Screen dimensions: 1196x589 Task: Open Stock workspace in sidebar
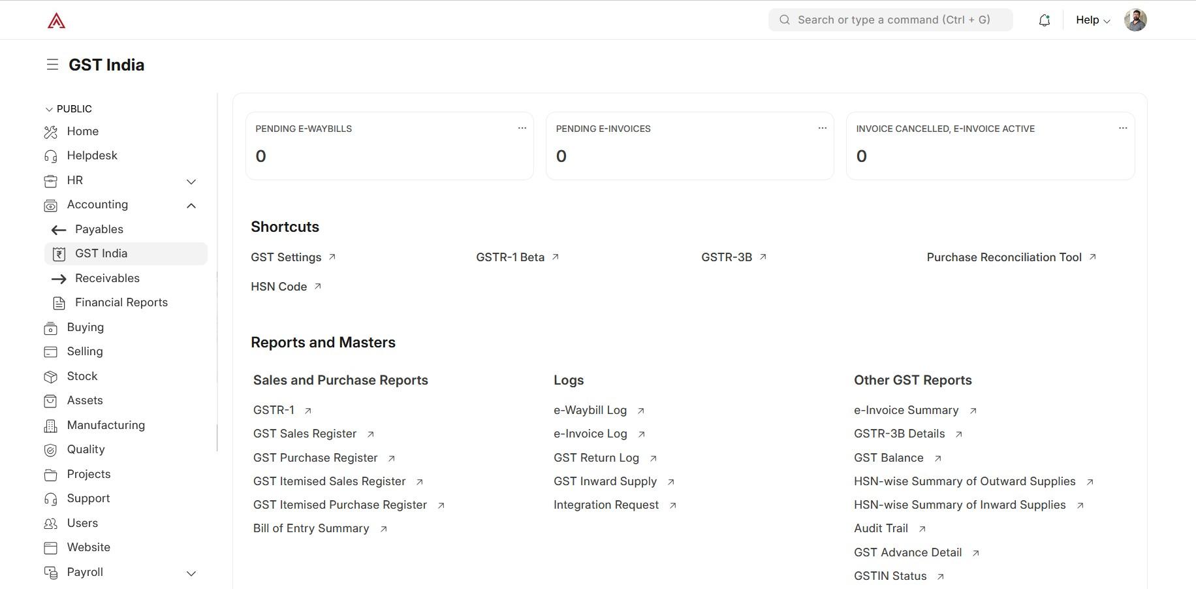click(82, 376)
